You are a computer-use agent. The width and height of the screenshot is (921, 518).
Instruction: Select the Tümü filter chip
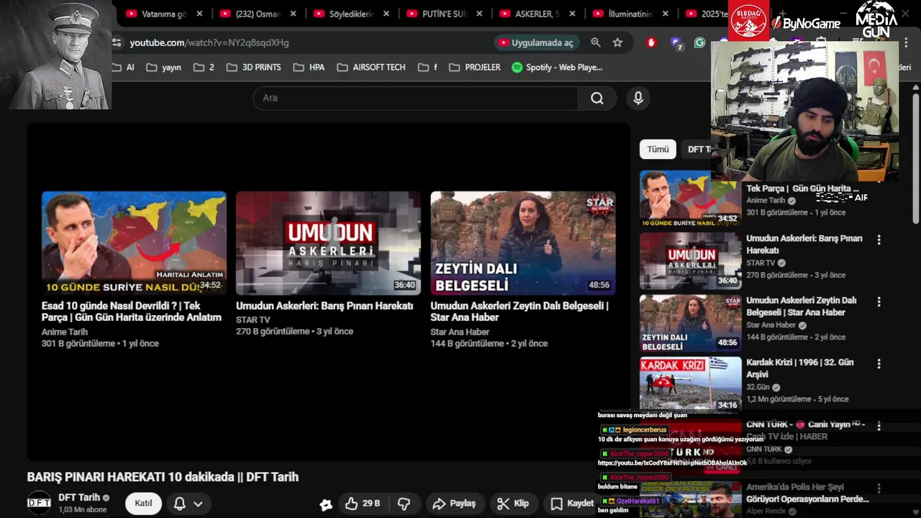(658, 149)
